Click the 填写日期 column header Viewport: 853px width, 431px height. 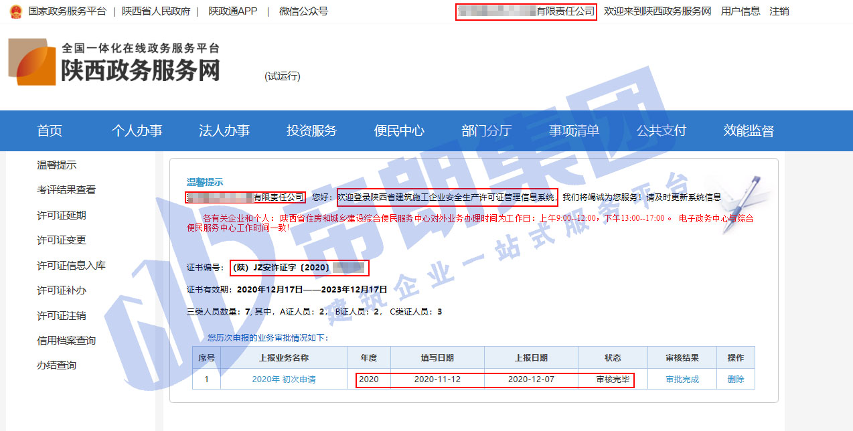[x=437, y=358]
